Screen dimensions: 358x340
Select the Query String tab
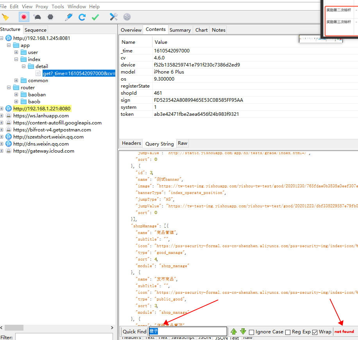coord(159,144)
